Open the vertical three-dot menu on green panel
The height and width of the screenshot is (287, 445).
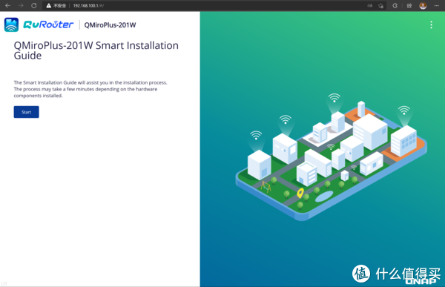431,25
